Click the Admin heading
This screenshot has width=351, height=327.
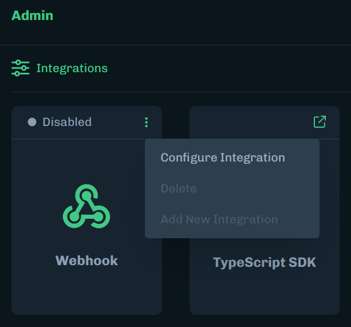click(x=32, y=15)
